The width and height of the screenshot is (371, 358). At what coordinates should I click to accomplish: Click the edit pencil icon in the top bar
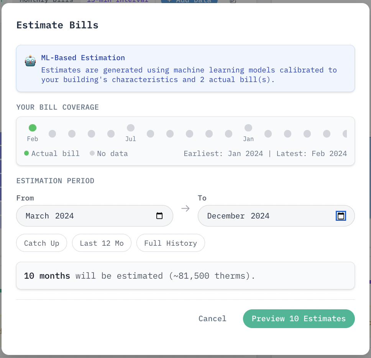pos(232,2)
